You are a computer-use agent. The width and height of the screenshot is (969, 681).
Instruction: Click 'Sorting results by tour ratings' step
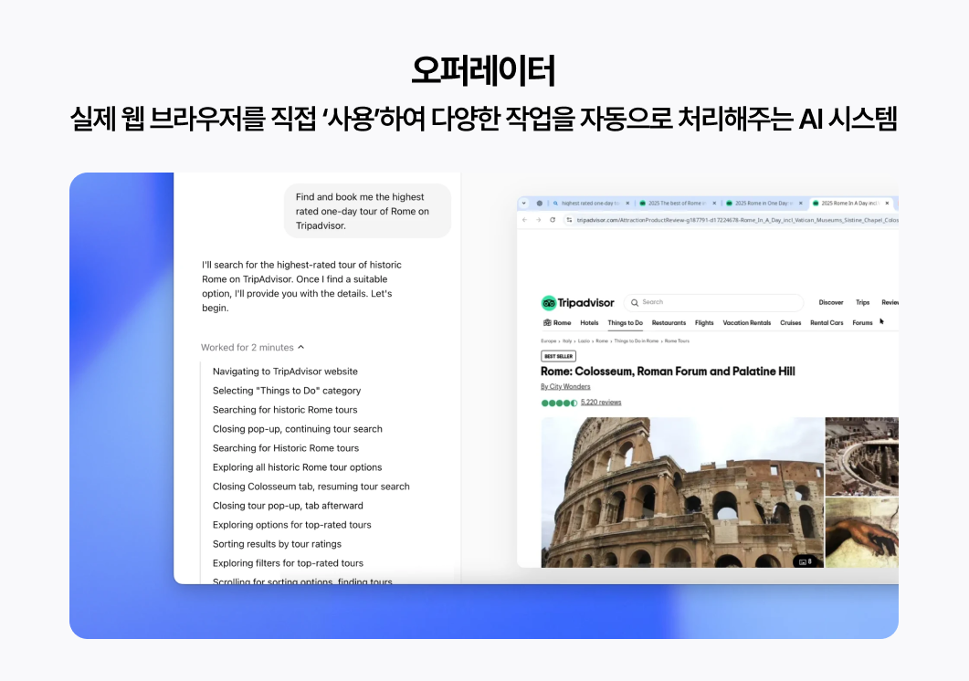point(277,544)
